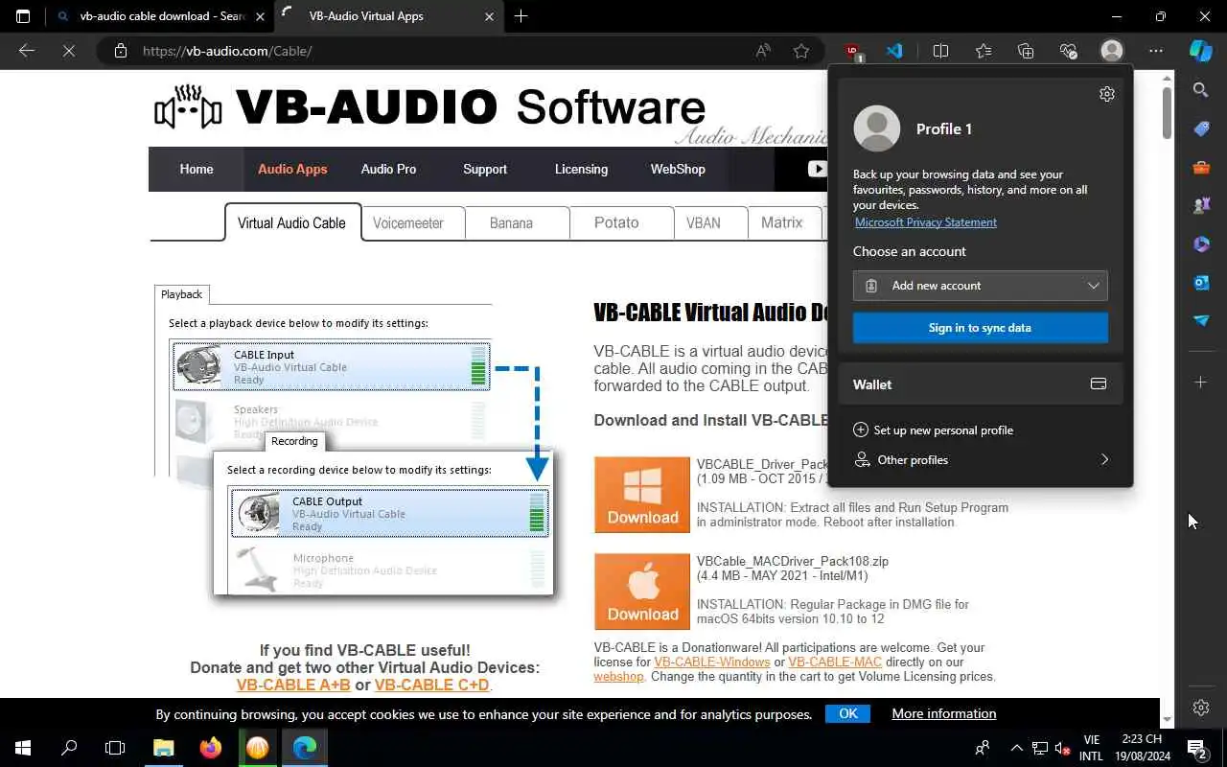Click Set up new personal profile
The image size is (1227, 767).
click(933, 430)
